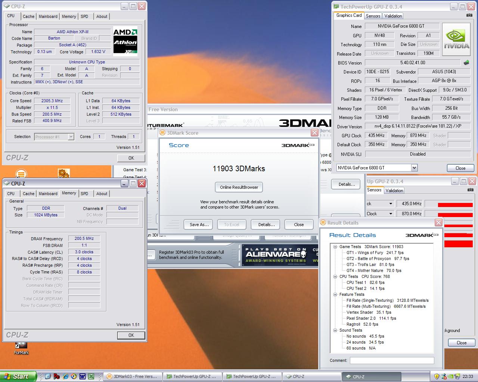
Task: Select the Pixel Shader 2.0 result row
Action: click(x=371, y=318)
